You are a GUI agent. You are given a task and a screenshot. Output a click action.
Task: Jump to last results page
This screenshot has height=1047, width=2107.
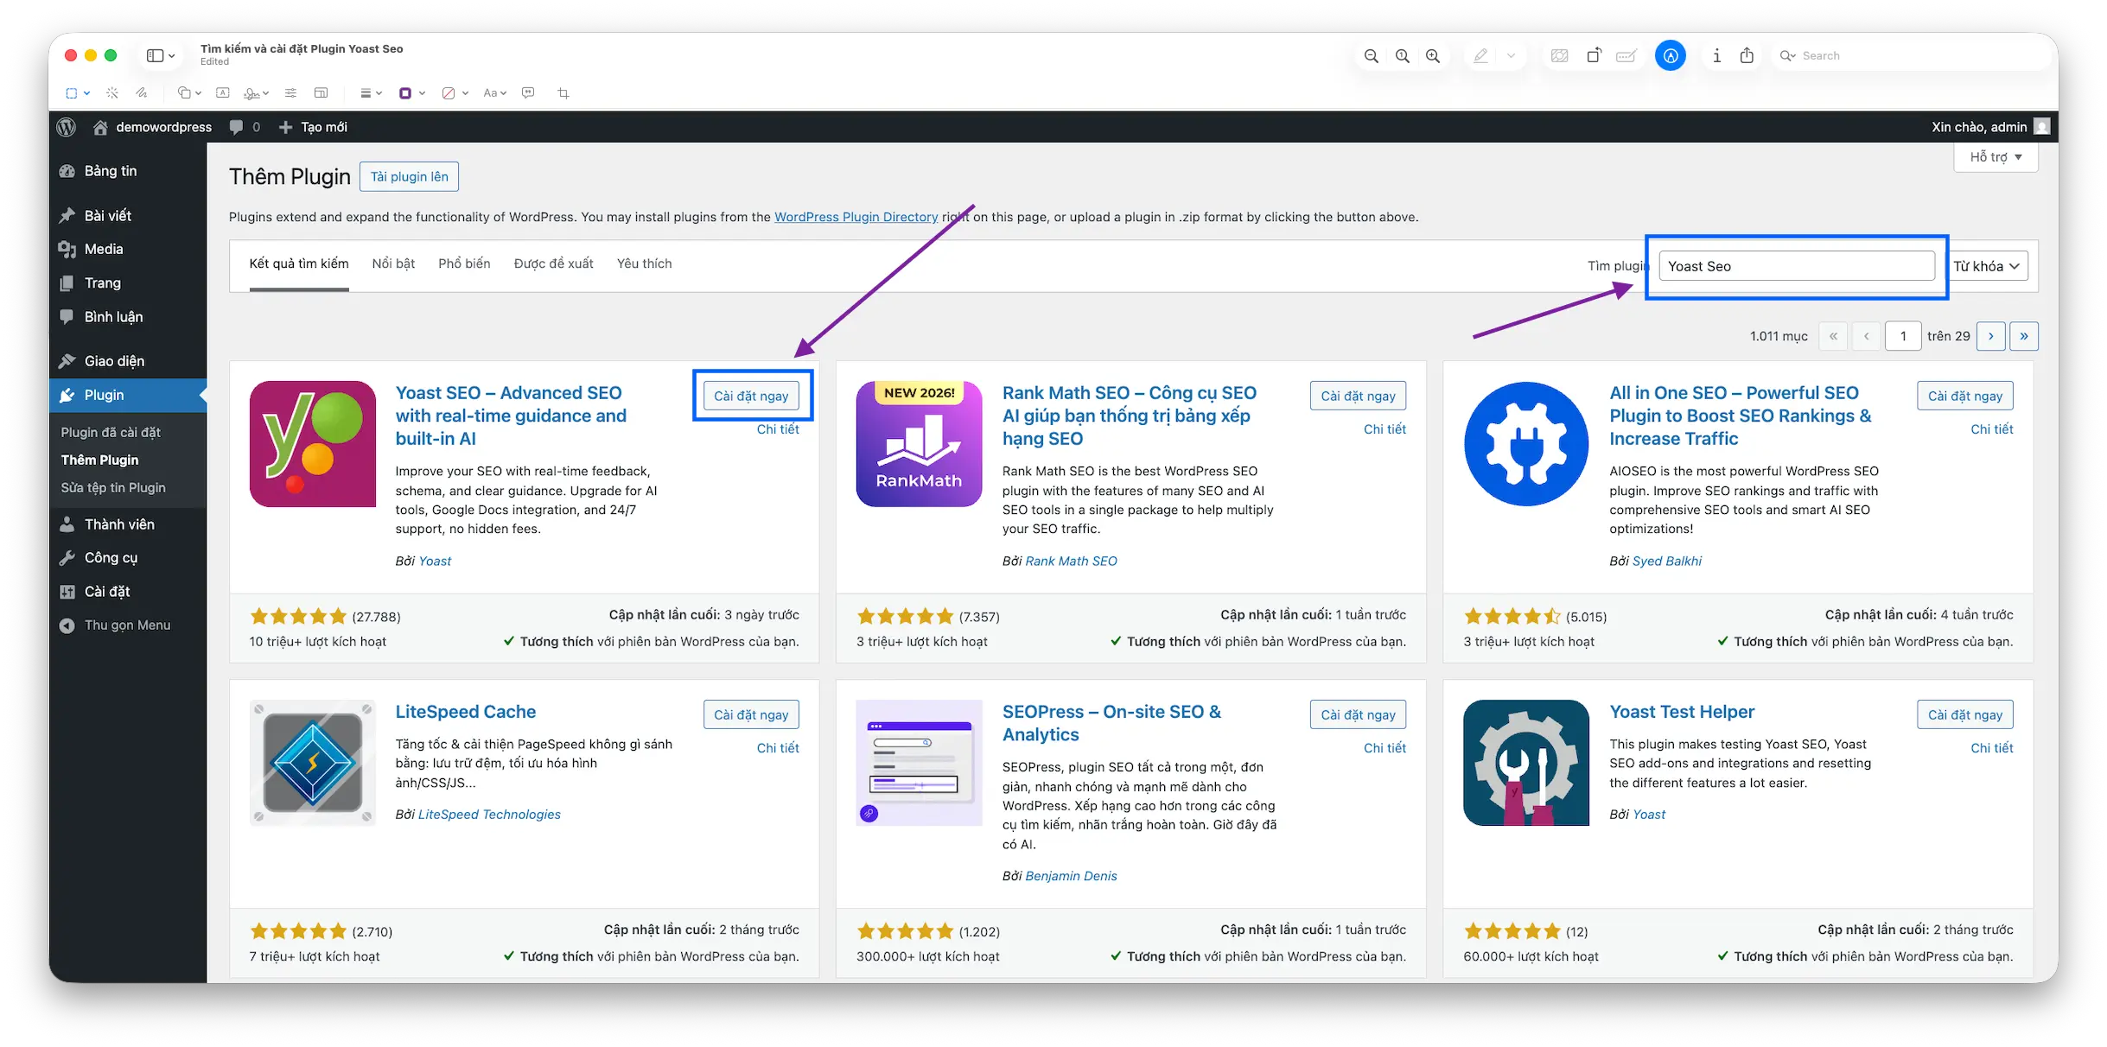[x=2024, y=336]
